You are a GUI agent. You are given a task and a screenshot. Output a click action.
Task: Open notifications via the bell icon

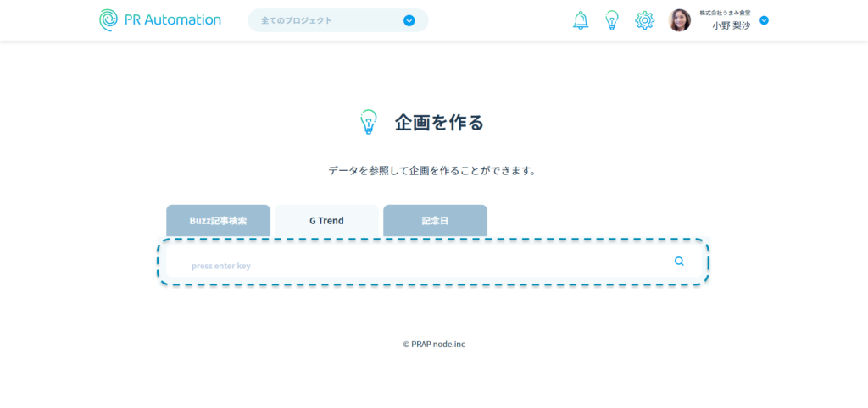click(x=581, y=20)
